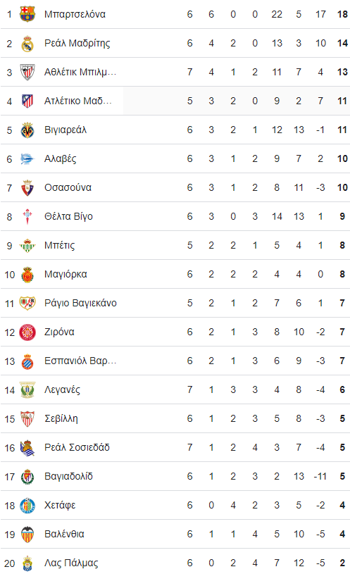Viewport: 350px width, 574px height.
Task: Click the Βιγιαρεάλ yellow crest icon
Action: [27, 130]
